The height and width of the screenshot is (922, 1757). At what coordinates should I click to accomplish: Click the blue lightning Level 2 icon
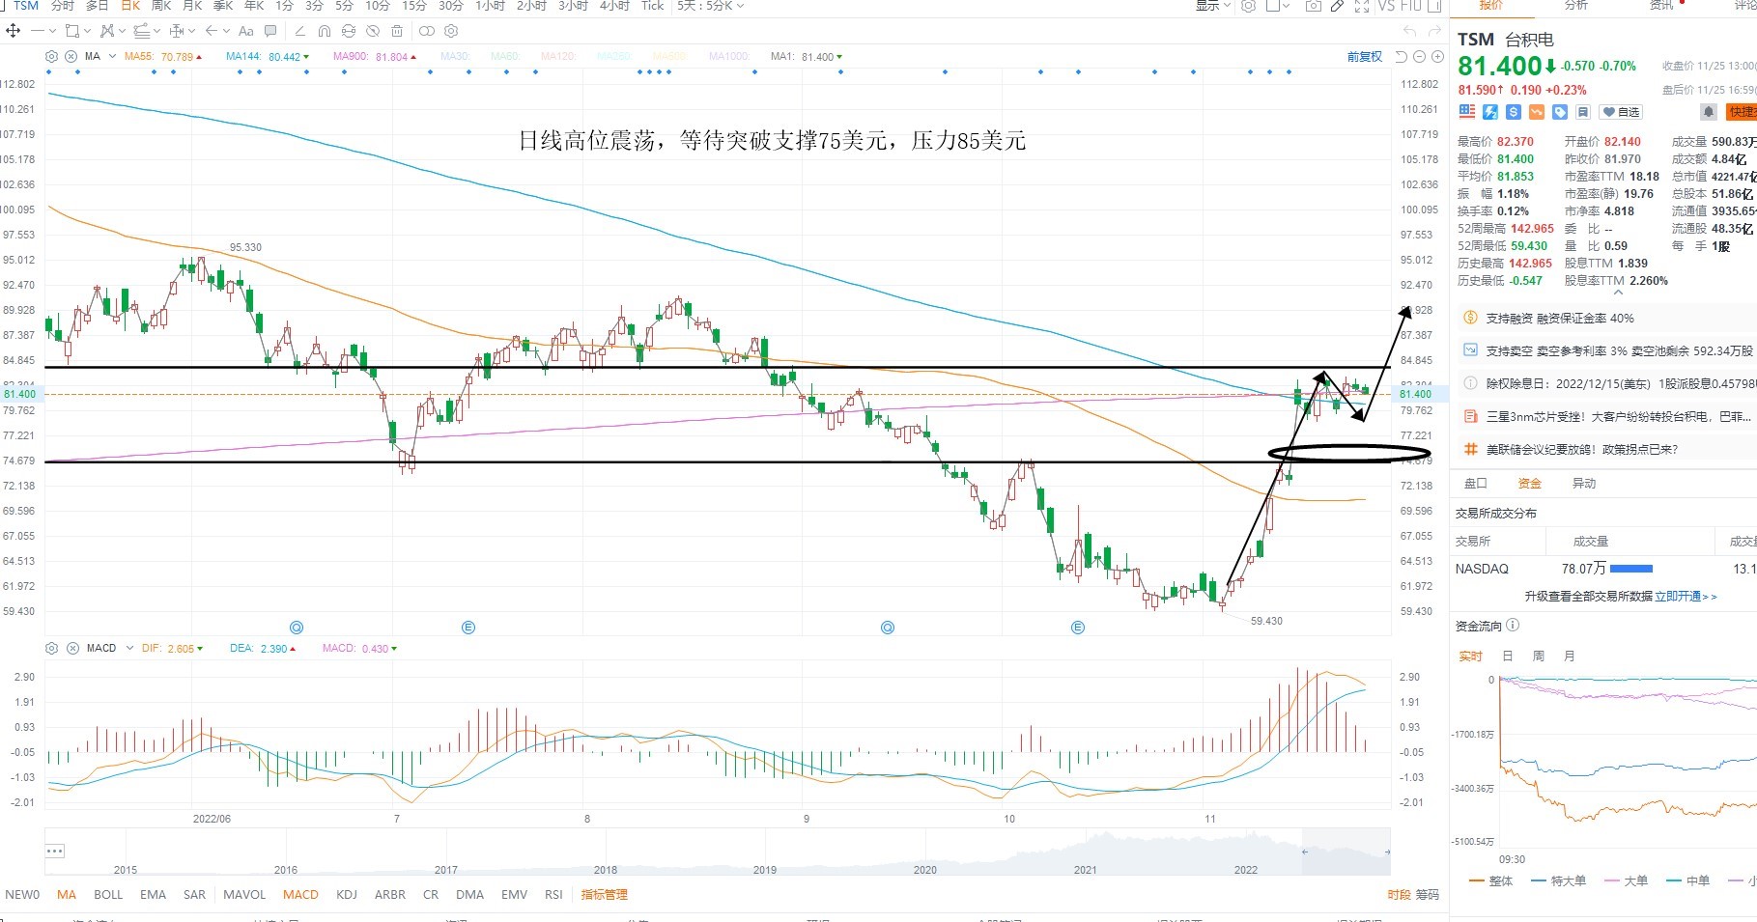tap(1490, 112)
